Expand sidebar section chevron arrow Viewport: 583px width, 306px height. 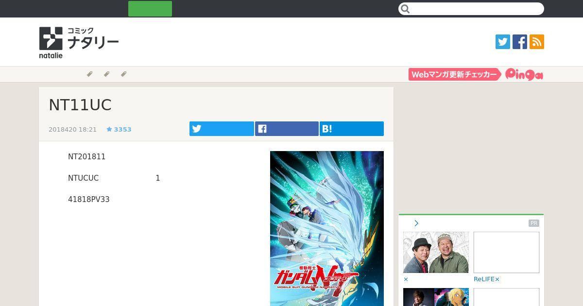(x=416, y=223)
